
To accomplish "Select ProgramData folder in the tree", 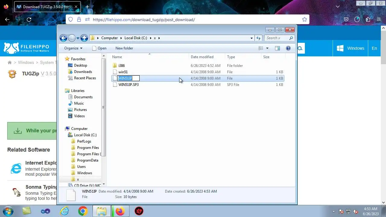I will pyautogui.click(x=88, y=160).
